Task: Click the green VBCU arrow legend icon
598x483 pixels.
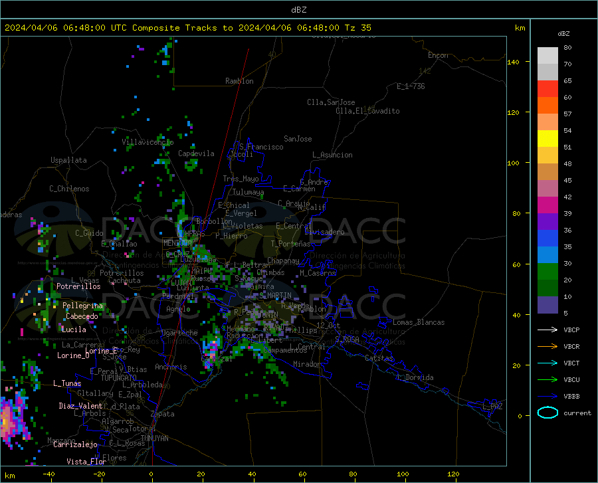Action: (548, 380)
